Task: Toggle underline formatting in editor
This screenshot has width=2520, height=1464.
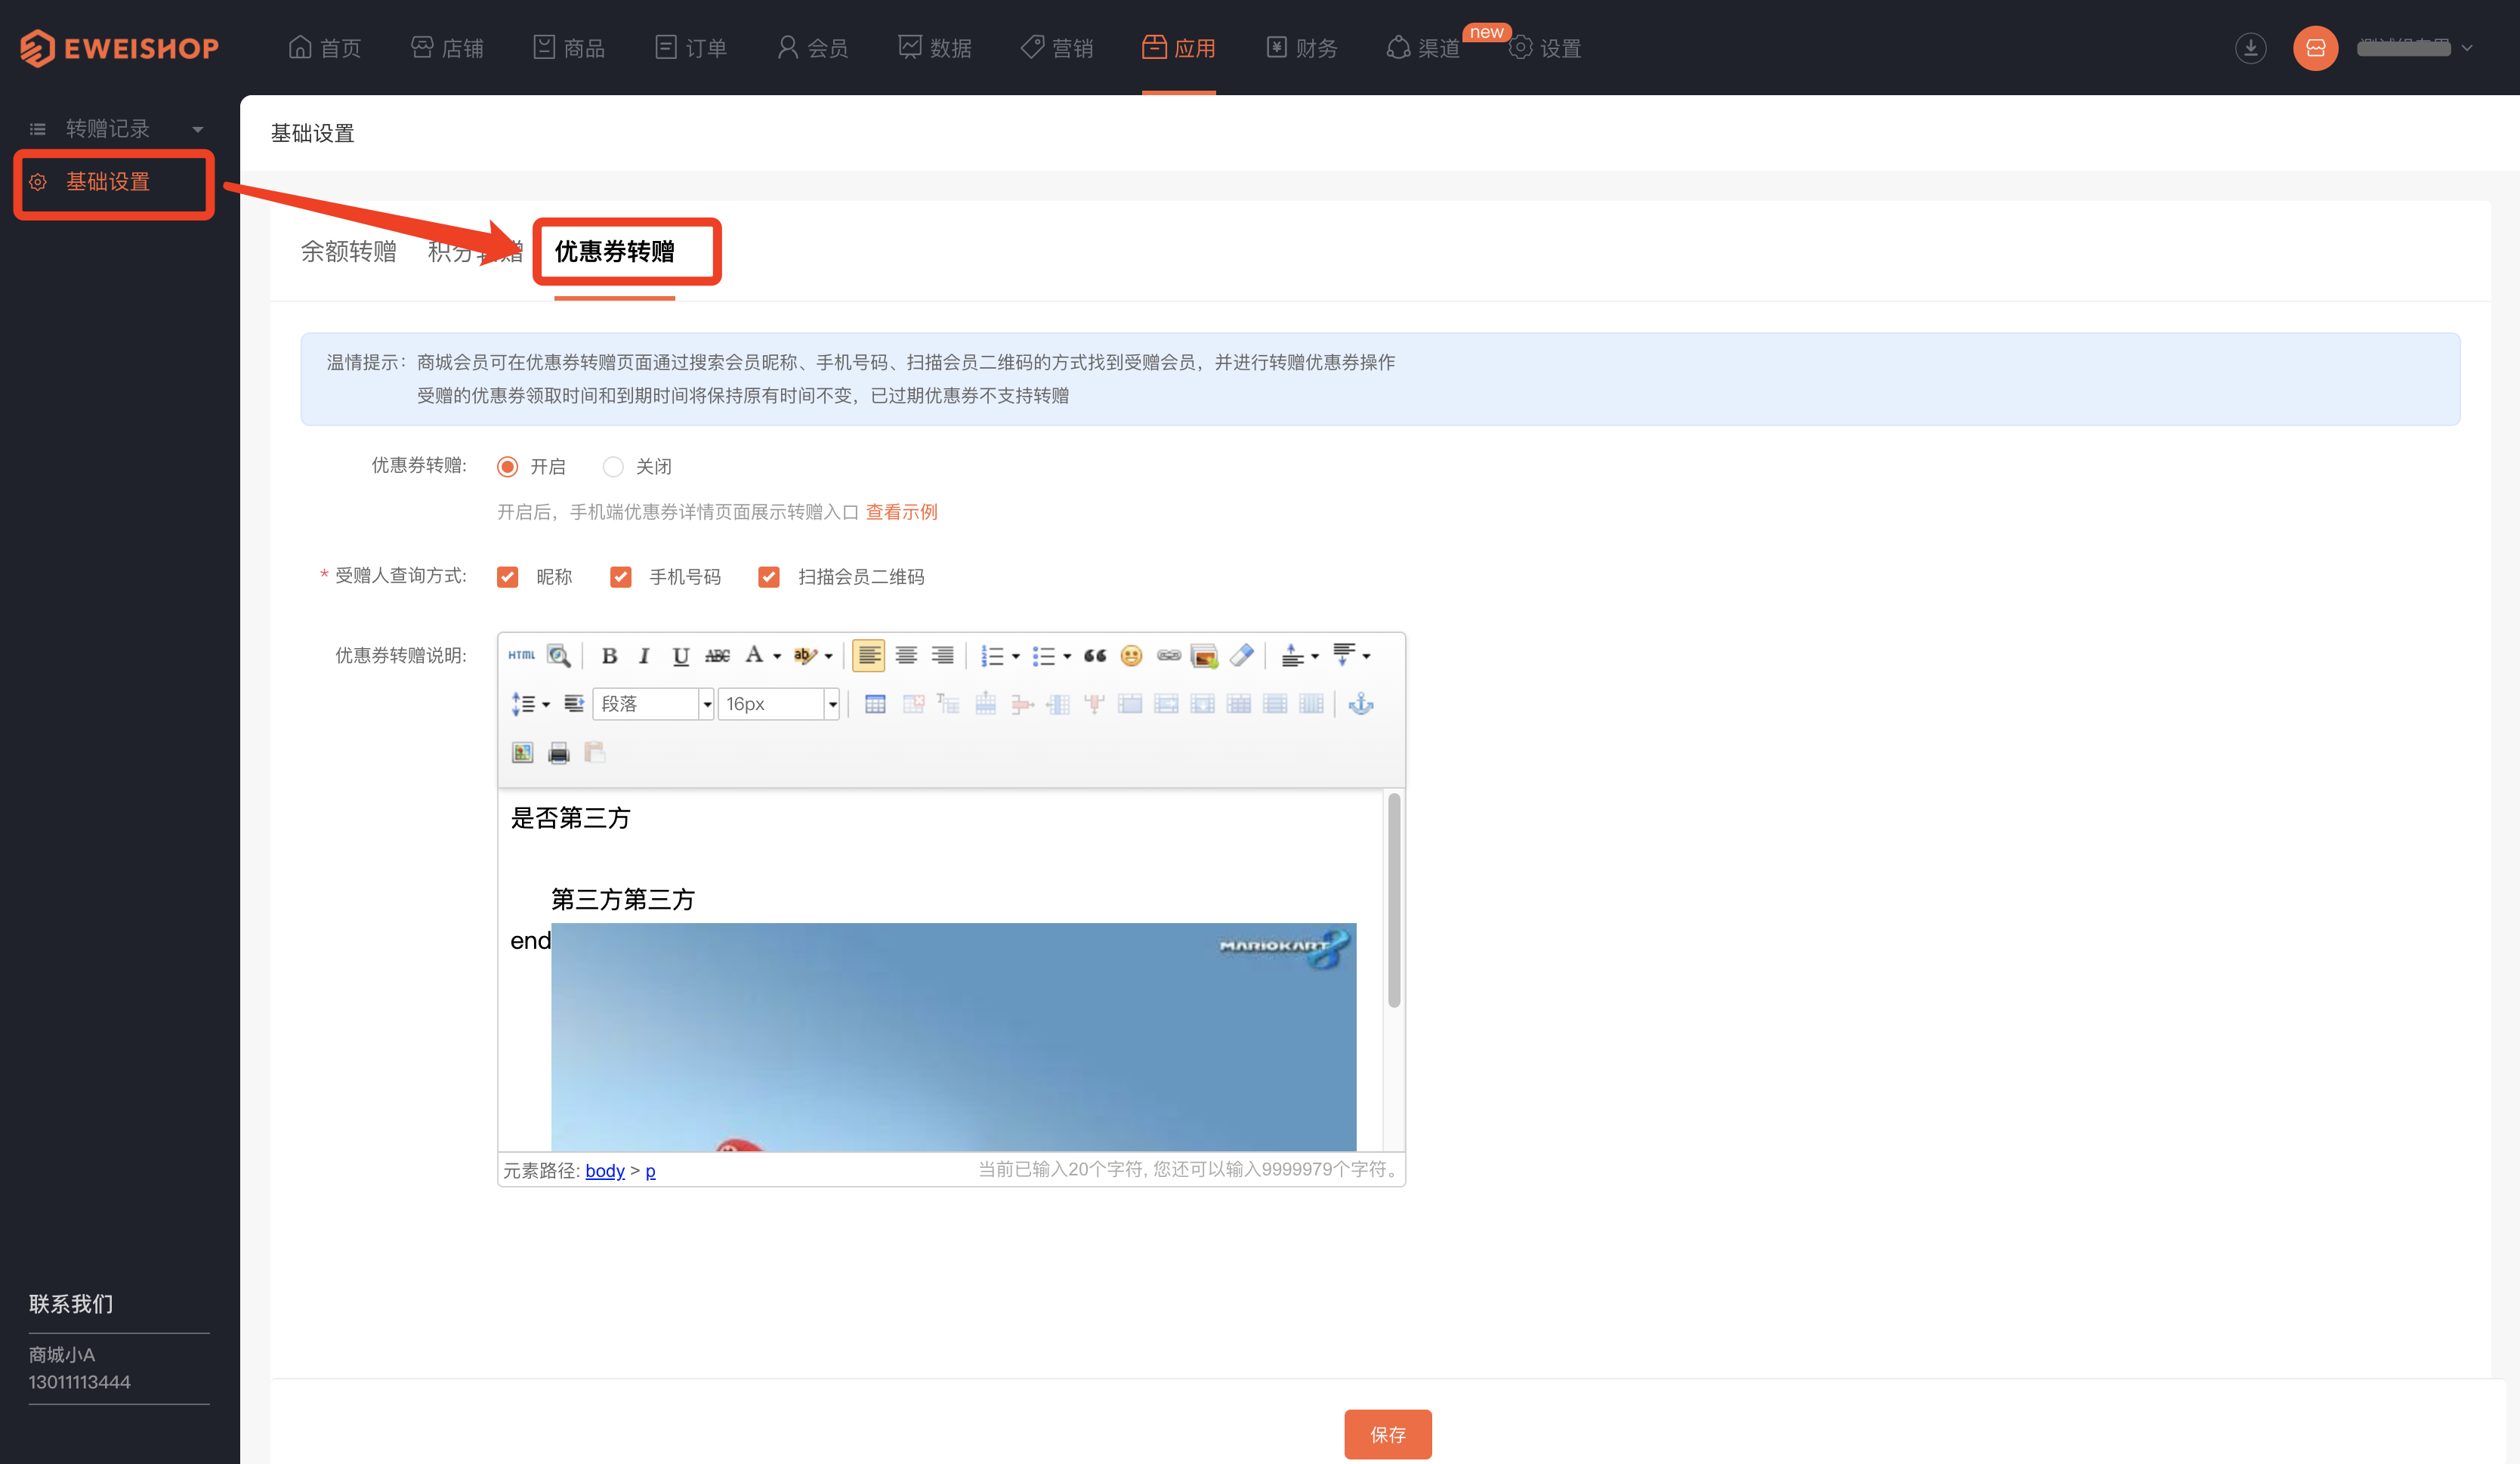Action: click(x=681, y=656)
